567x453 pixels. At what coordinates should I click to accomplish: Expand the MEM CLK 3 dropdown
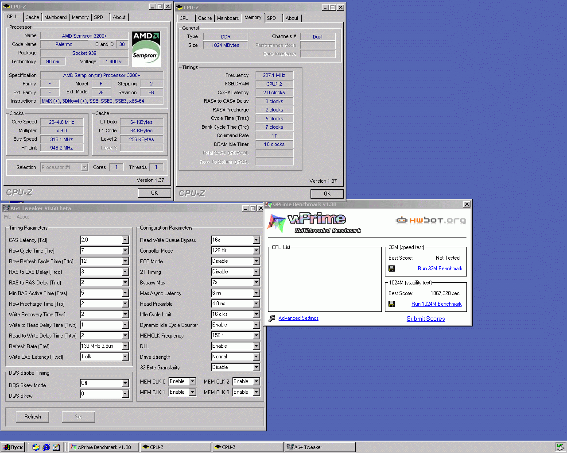coord(256,392)
